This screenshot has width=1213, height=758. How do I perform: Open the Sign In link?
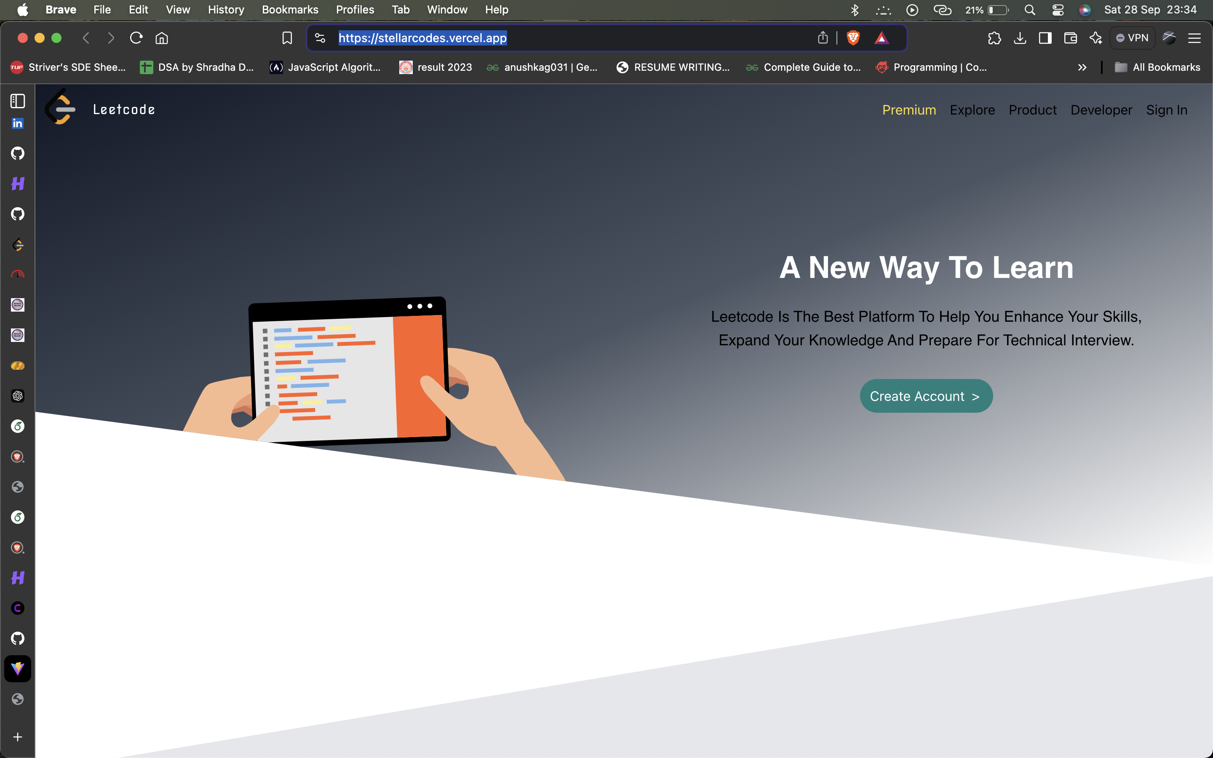coord(1167,109)
